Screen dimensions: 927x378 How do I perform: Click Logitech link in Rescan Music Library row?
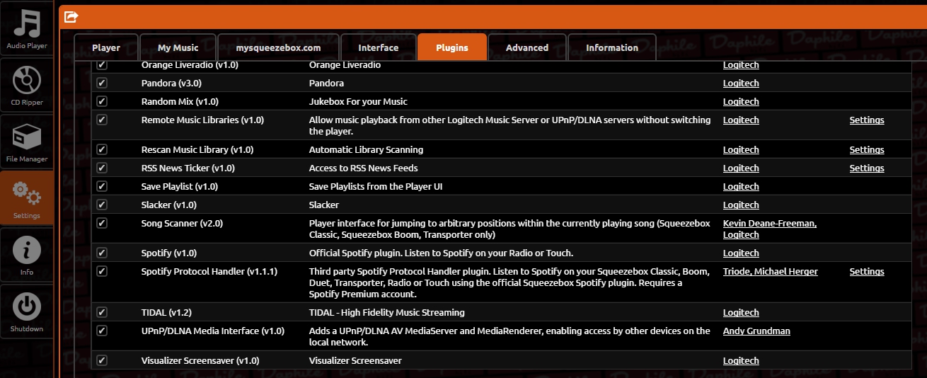coord(741,150)
